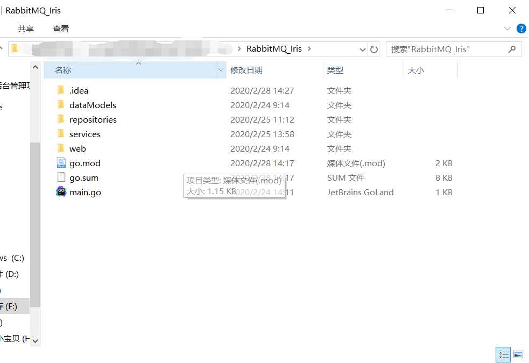Select the .idea folder icon
Screen dimensions: 529x363
(61, 90)
